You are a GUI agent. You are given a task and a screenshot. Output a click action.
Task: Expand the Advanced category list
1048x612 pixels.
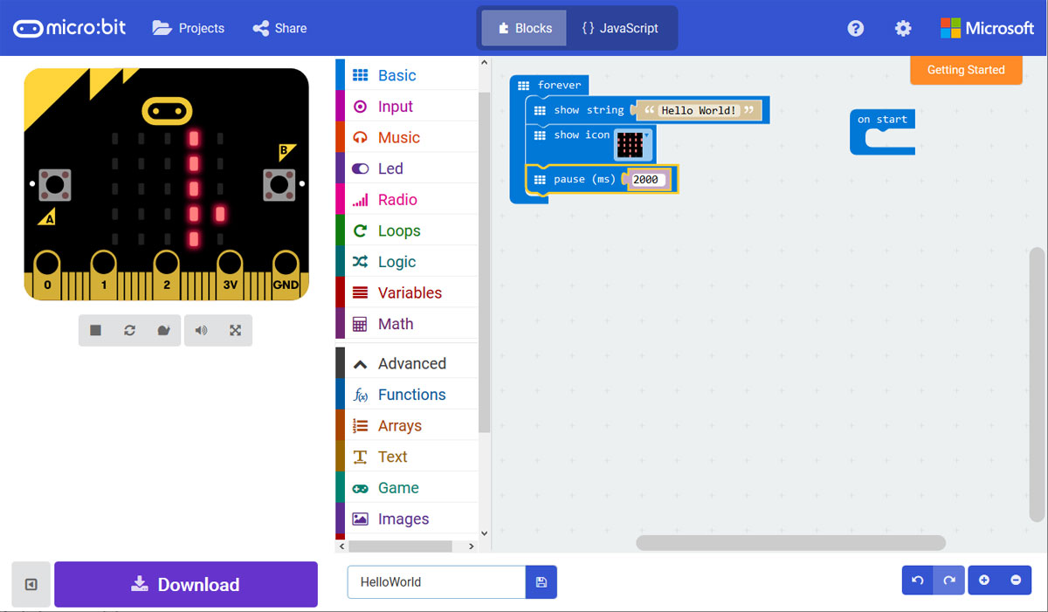[x=410, y=362]
